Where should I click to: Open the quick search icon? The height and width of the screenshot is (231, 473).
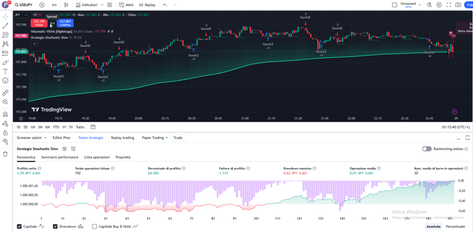click(429, 5)
